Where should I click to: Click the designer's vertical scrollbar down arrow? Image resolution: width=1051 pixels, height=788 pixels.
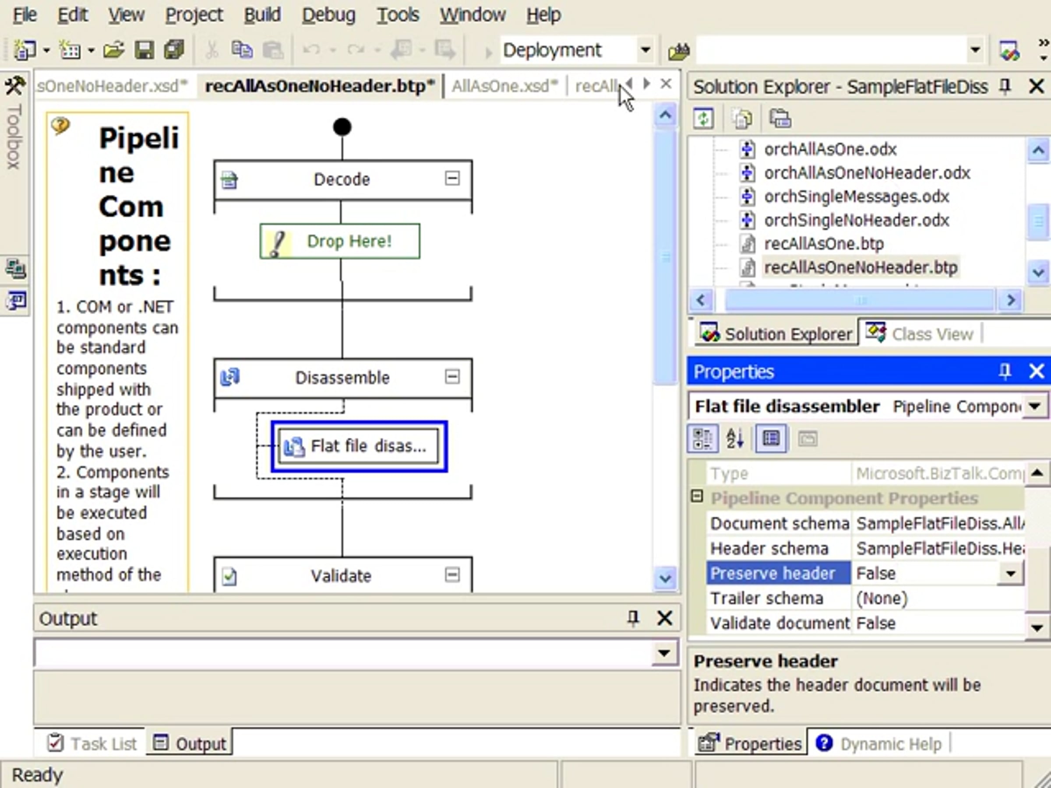pyautogui.click(x=665, y=578)
